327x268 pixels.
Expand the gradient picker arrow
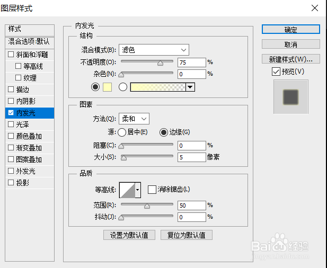coord(190,87)
